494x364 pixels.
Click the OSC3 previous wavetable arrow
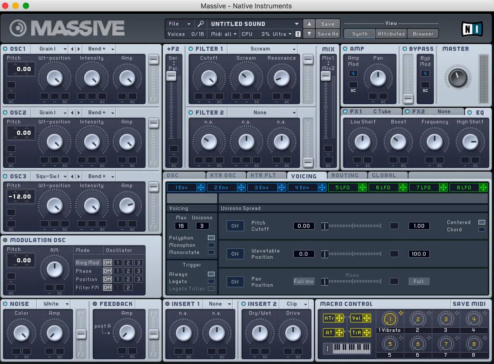pyautogui.click(x=72, y=176)
